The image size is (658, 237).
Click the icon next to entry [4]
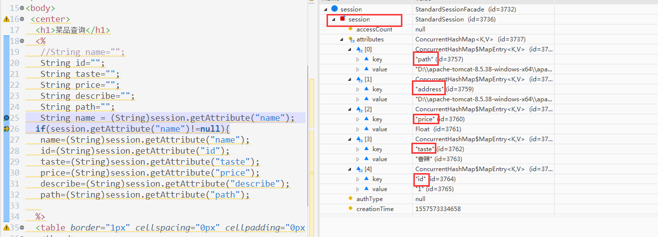pos(359,169)
